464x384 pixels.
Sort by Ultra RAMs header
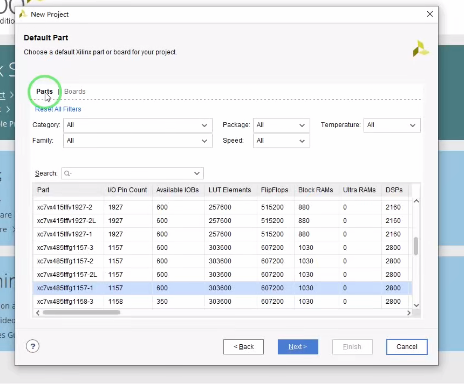coord(360,190)
